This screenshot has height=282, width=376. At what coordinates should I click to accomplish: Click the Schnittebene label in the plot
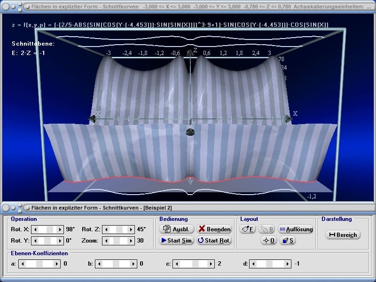pyautogui.click(x=33, y=44)
